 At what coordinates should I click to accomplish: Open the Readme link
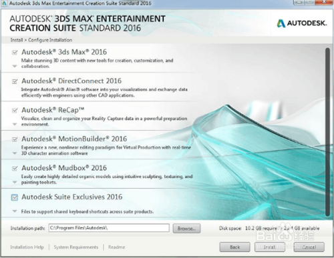(117, 247)
